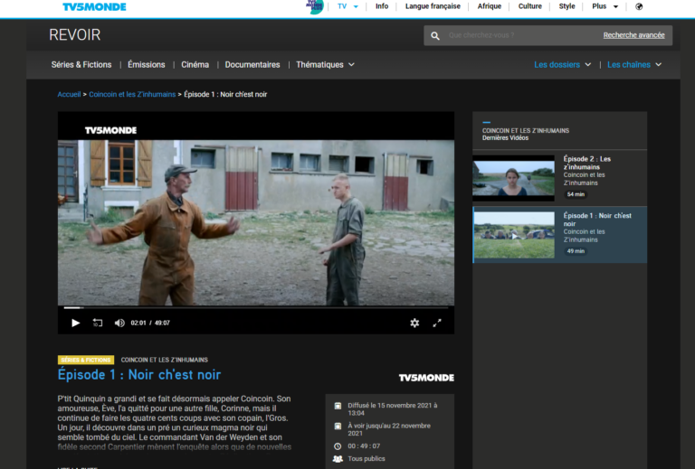
Task: Click the TV5MONDE logo beside episode title
Action: click(x=426, y=378)
